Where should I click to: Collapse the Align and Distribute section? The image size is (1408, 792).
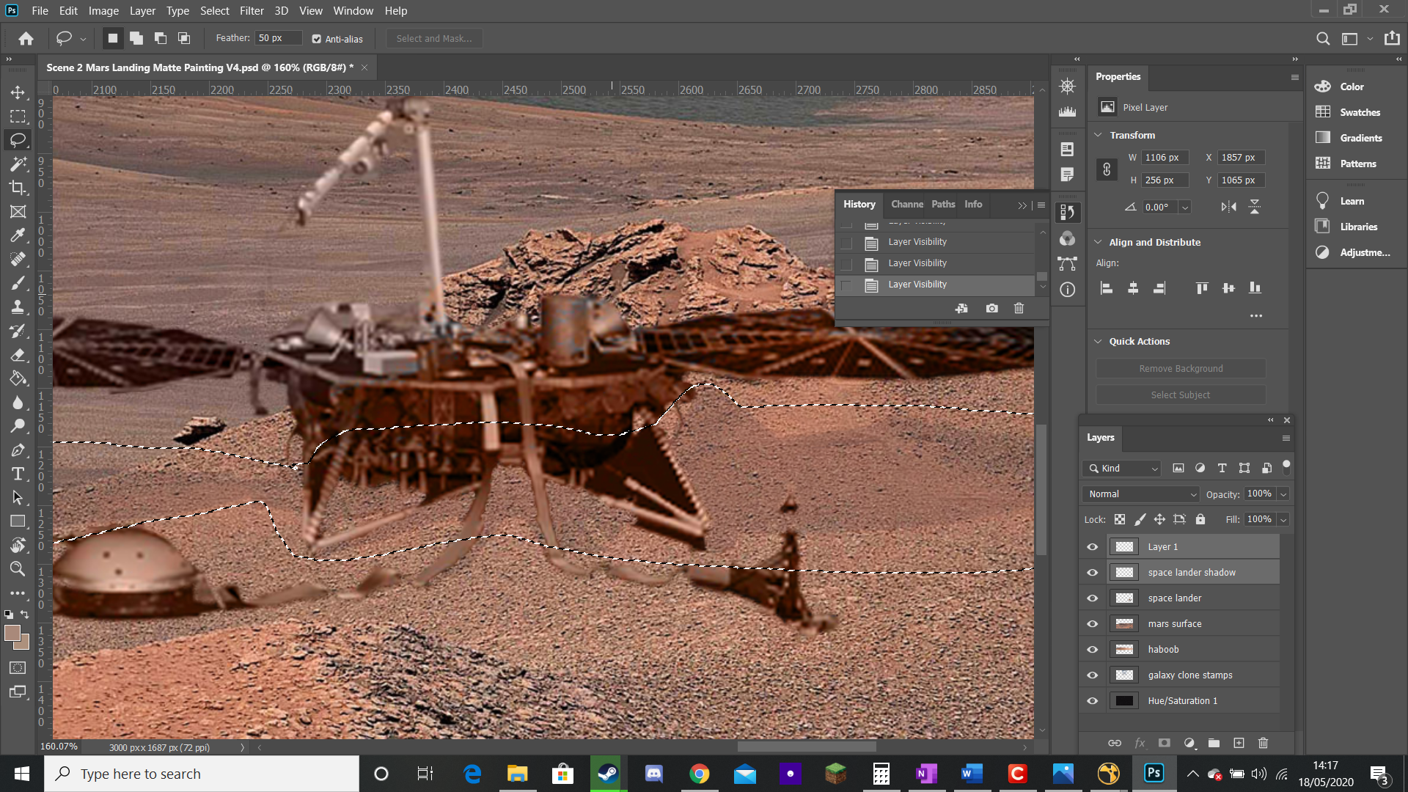point(1098,242)
